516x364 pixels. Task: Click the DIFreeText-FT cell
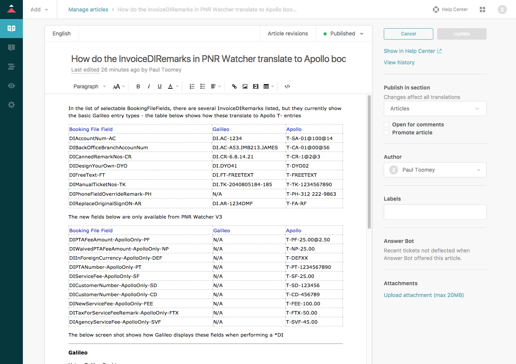pos(140,175)
